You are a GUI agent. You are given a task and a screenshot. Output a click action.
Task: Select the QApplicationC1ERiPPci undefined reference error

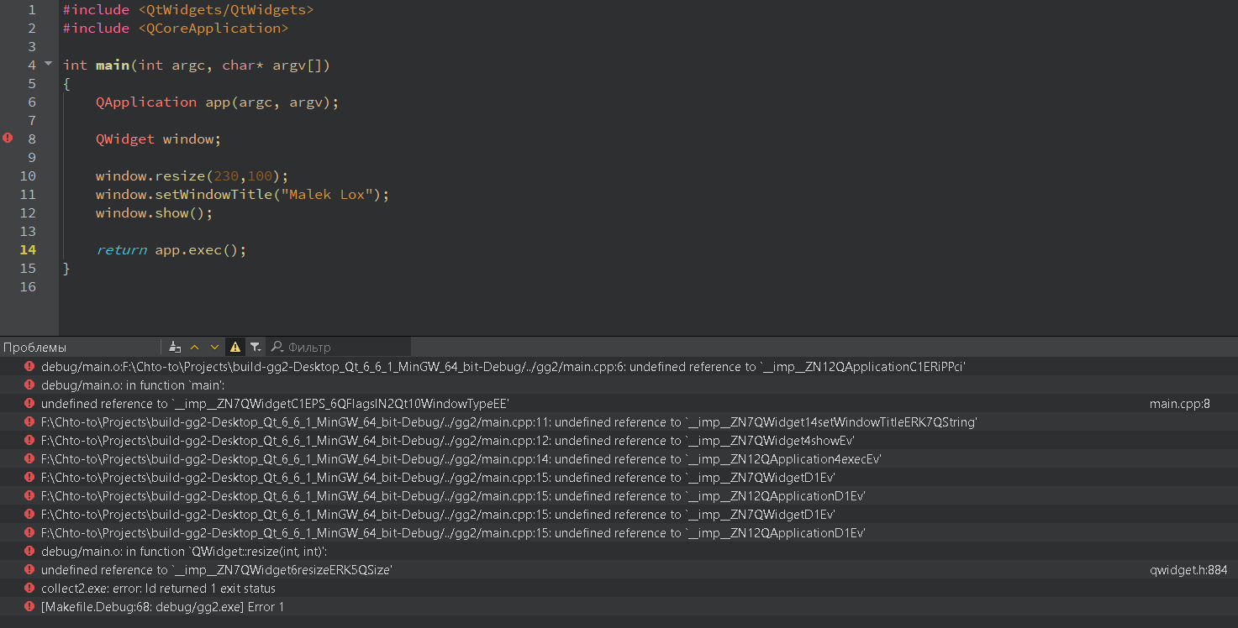click(x=619, y=367)
